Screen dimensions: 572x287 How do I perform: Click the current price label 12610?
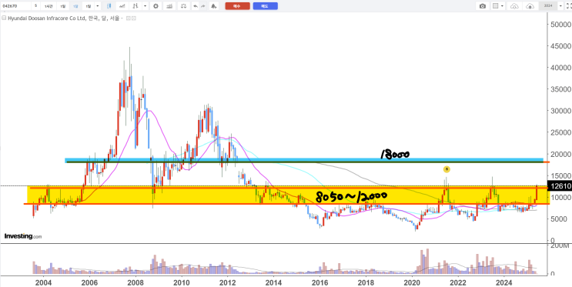coord(560,186)
